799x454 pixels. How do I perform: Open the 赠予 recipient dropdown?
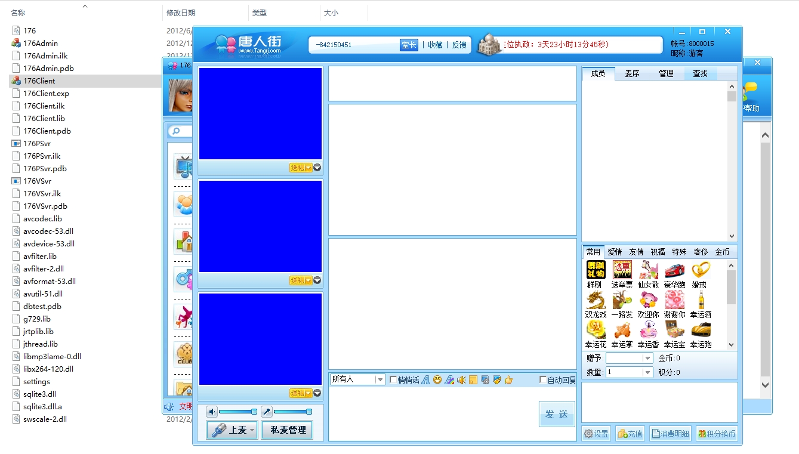point(647,358)
